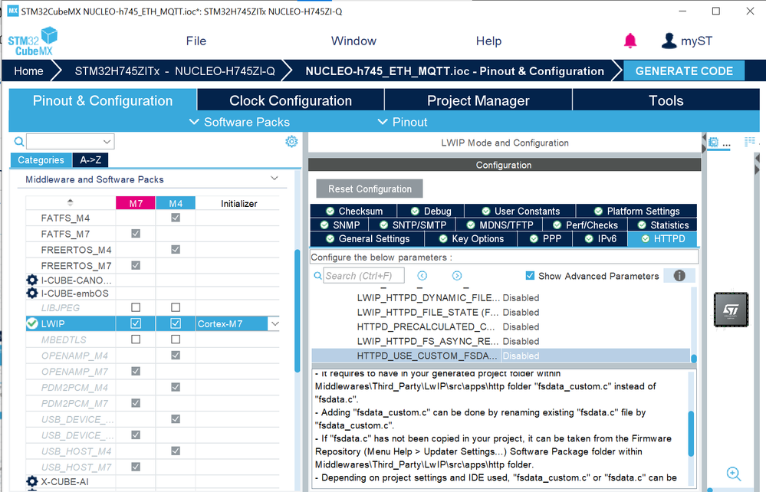Expand the Pinout dropdown menu

tap(403, 122)
